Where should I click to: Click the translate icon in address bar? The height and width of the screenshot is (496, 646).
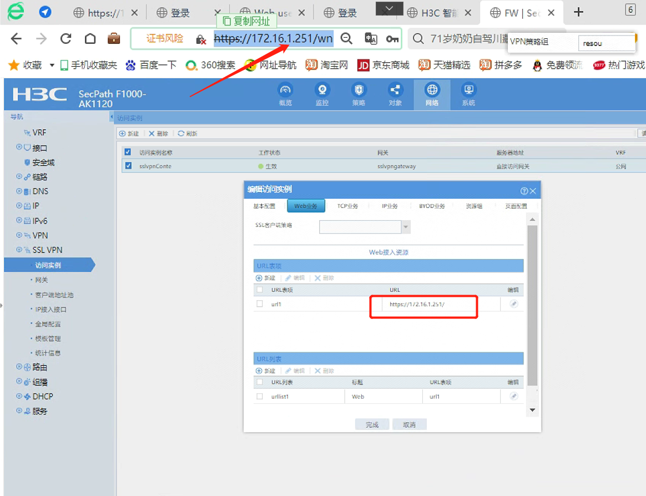pos(371,39)
